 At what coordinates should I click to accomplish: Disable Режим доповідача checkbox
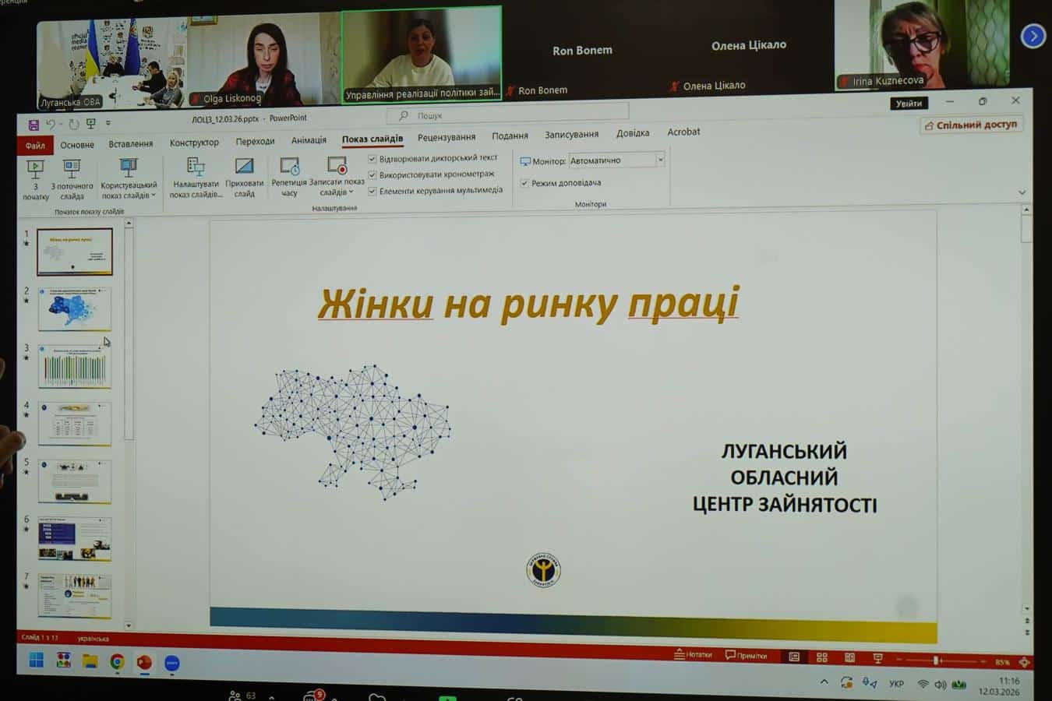pyautogui.click(x=524, y=183)
